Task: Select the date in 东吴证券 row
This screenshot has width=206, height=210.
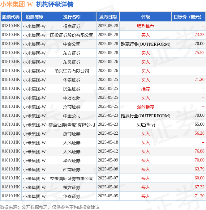Action: coord(108,62)
